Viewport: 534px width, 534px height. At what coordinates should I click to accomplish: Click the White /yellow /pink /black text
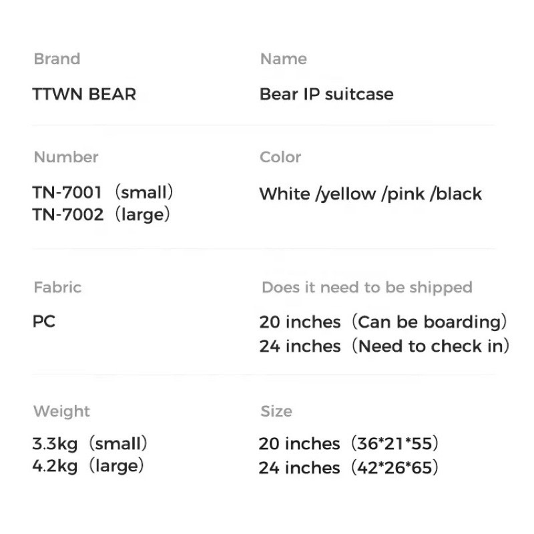tap(370, 194)
